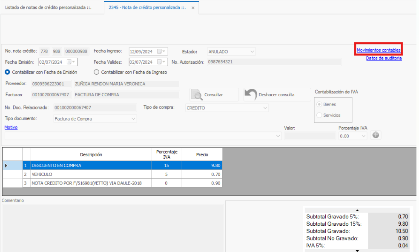This screenshot has height=252, width=419.
Task: Select Contabilizar con Fecha de Ingreso
Action: coord(96,72)
